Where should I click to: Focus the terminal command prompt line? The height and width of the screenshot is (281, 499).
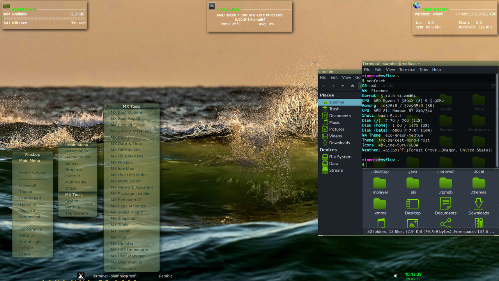coord(429,165)
